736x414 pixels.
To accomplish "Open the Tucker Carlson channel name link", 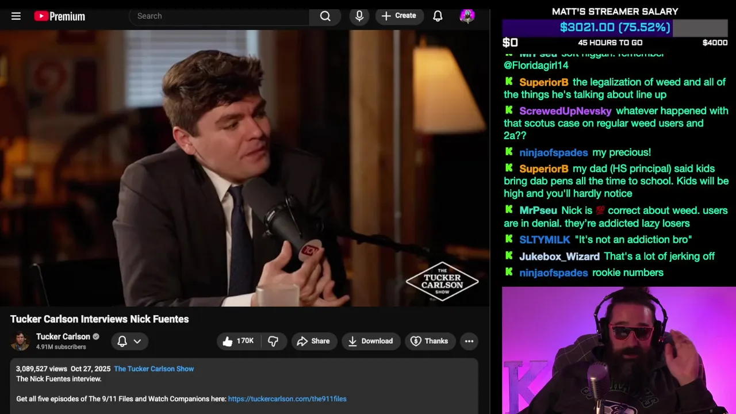I will 63,336.
